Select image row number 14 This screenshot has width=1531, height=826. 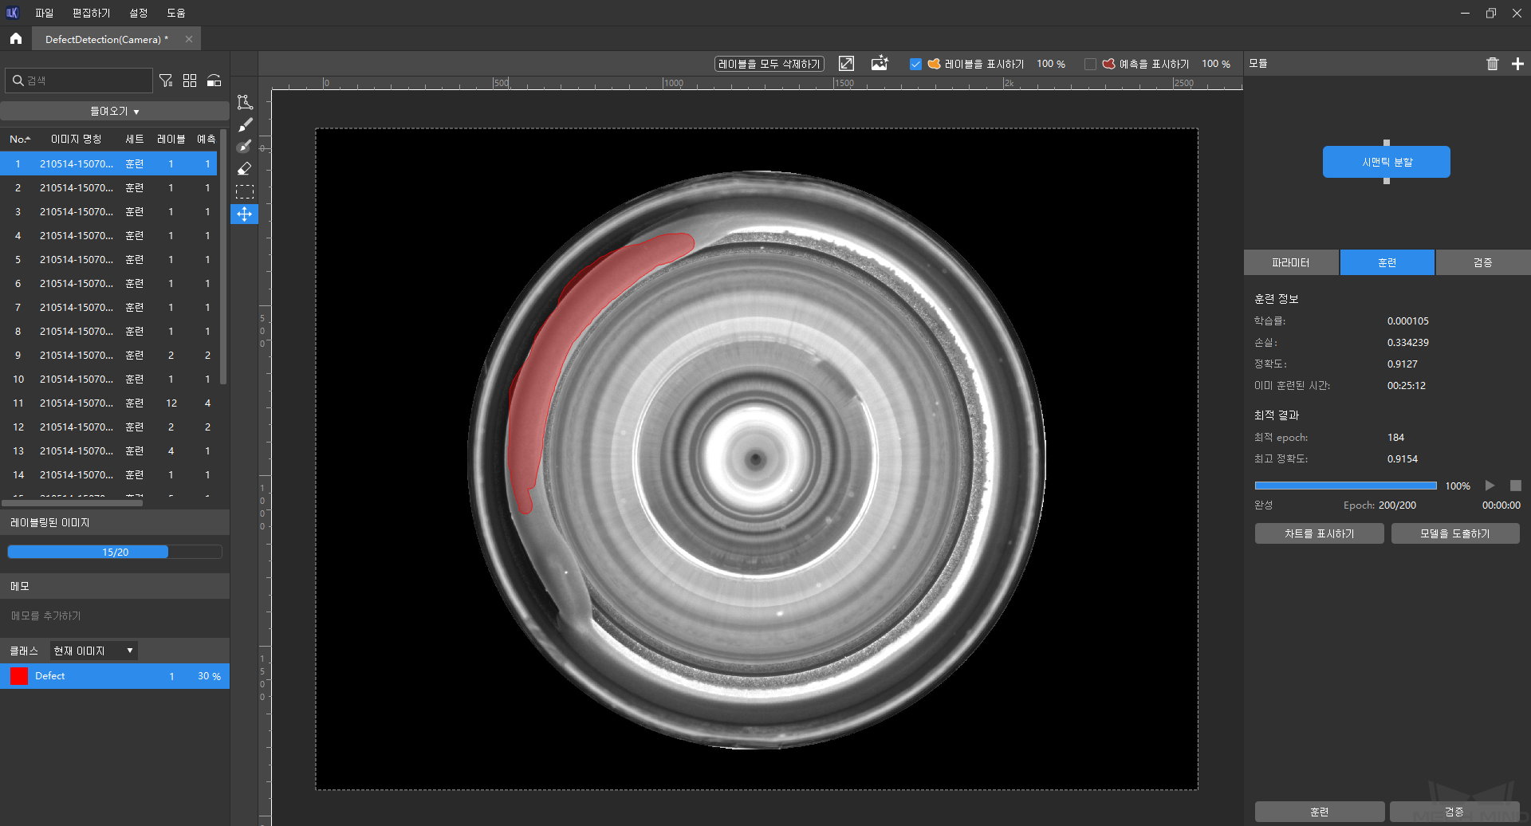tap(108, 474)
